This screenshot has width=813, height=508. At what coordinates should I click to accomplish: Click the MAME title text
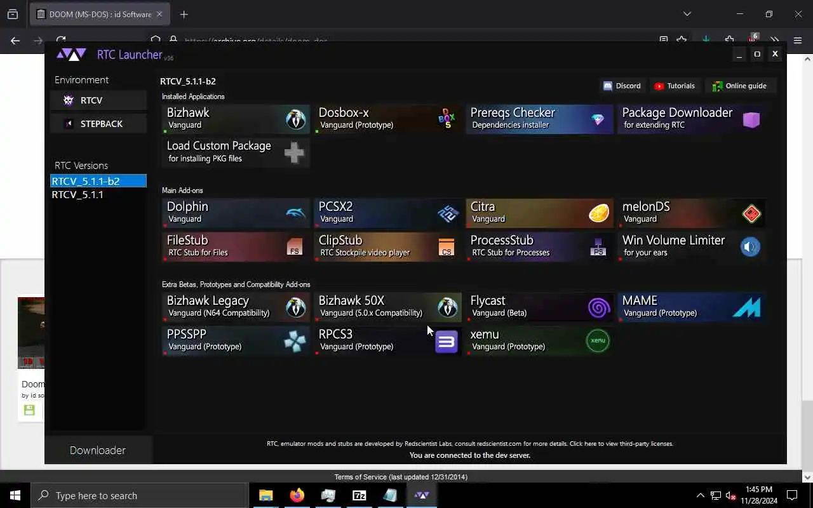tap(640, 300)
